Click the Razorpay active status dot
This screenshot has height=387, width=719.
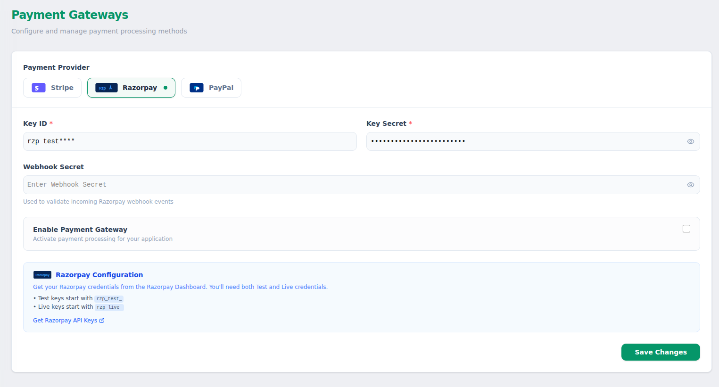pyautogui.click(x=165, y=88)
